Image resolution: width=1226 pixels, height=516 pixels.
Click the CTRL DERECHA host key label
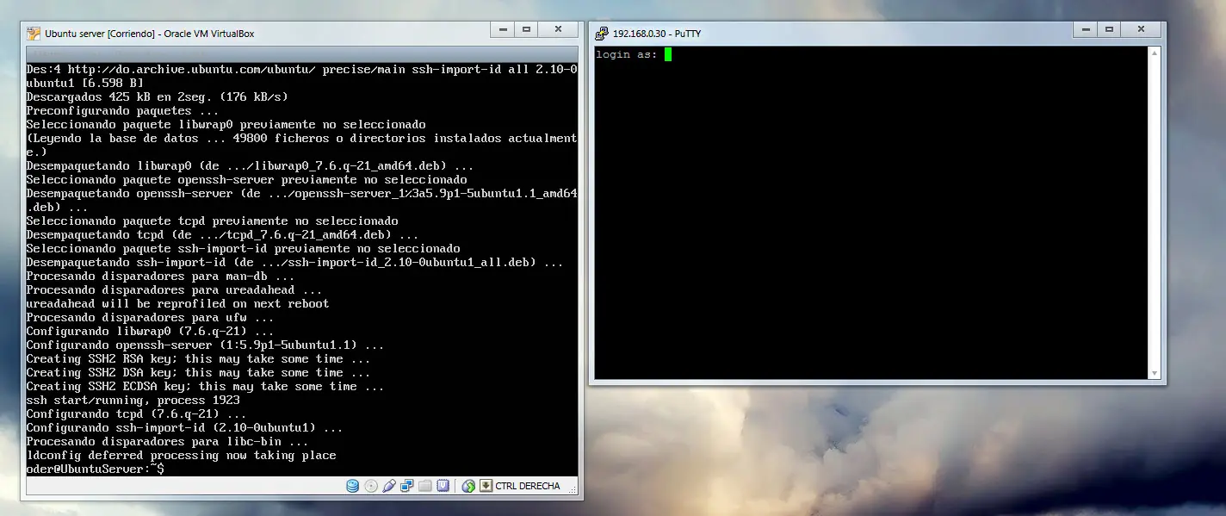point(528,486)
